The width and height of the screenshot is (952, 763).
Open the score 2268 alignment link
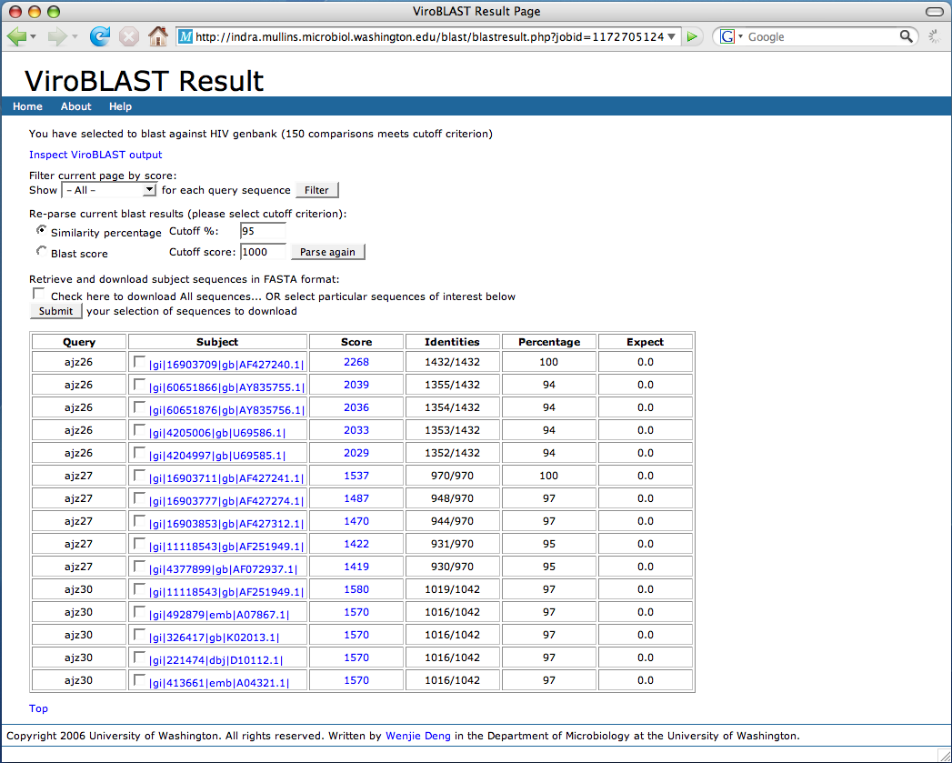(x=356, y=362)
